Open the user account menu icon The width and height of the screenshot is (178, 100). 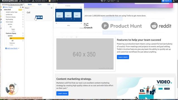tap(174, 1)
